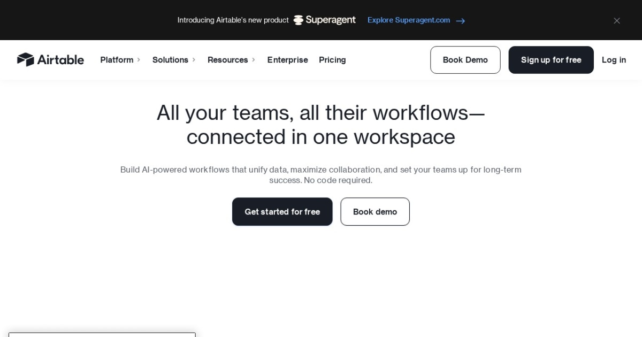642x337 pixels.
Task: Follow the Explore Superagent.com link
Action: coord(408,20)
